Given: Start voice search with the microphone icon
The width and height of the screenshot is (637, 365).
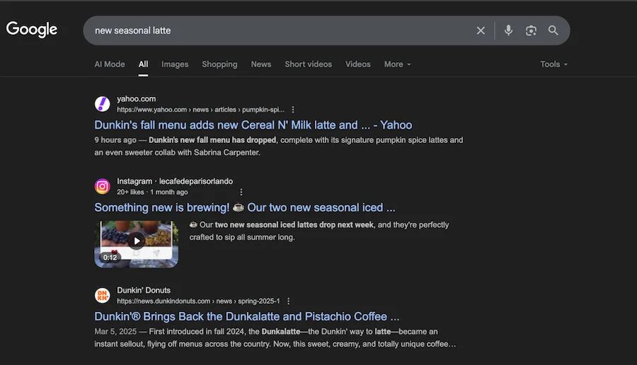Looking at the screenshot, I should point(508,30).
